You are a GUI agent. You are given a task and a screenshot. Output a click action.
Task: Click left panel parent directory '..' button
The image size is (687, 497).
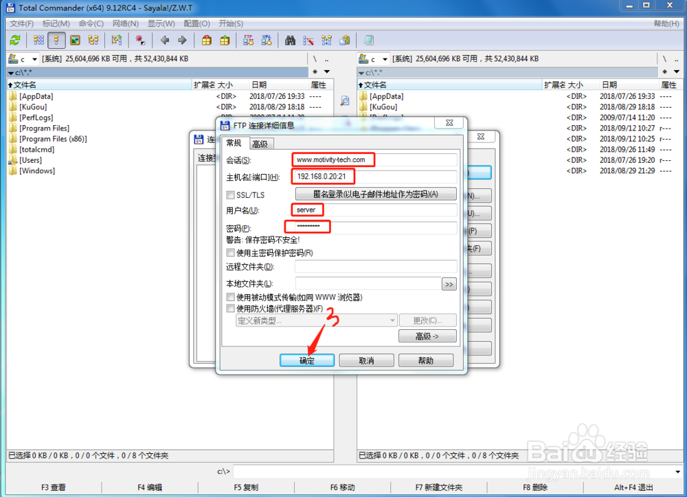[326, 58]
